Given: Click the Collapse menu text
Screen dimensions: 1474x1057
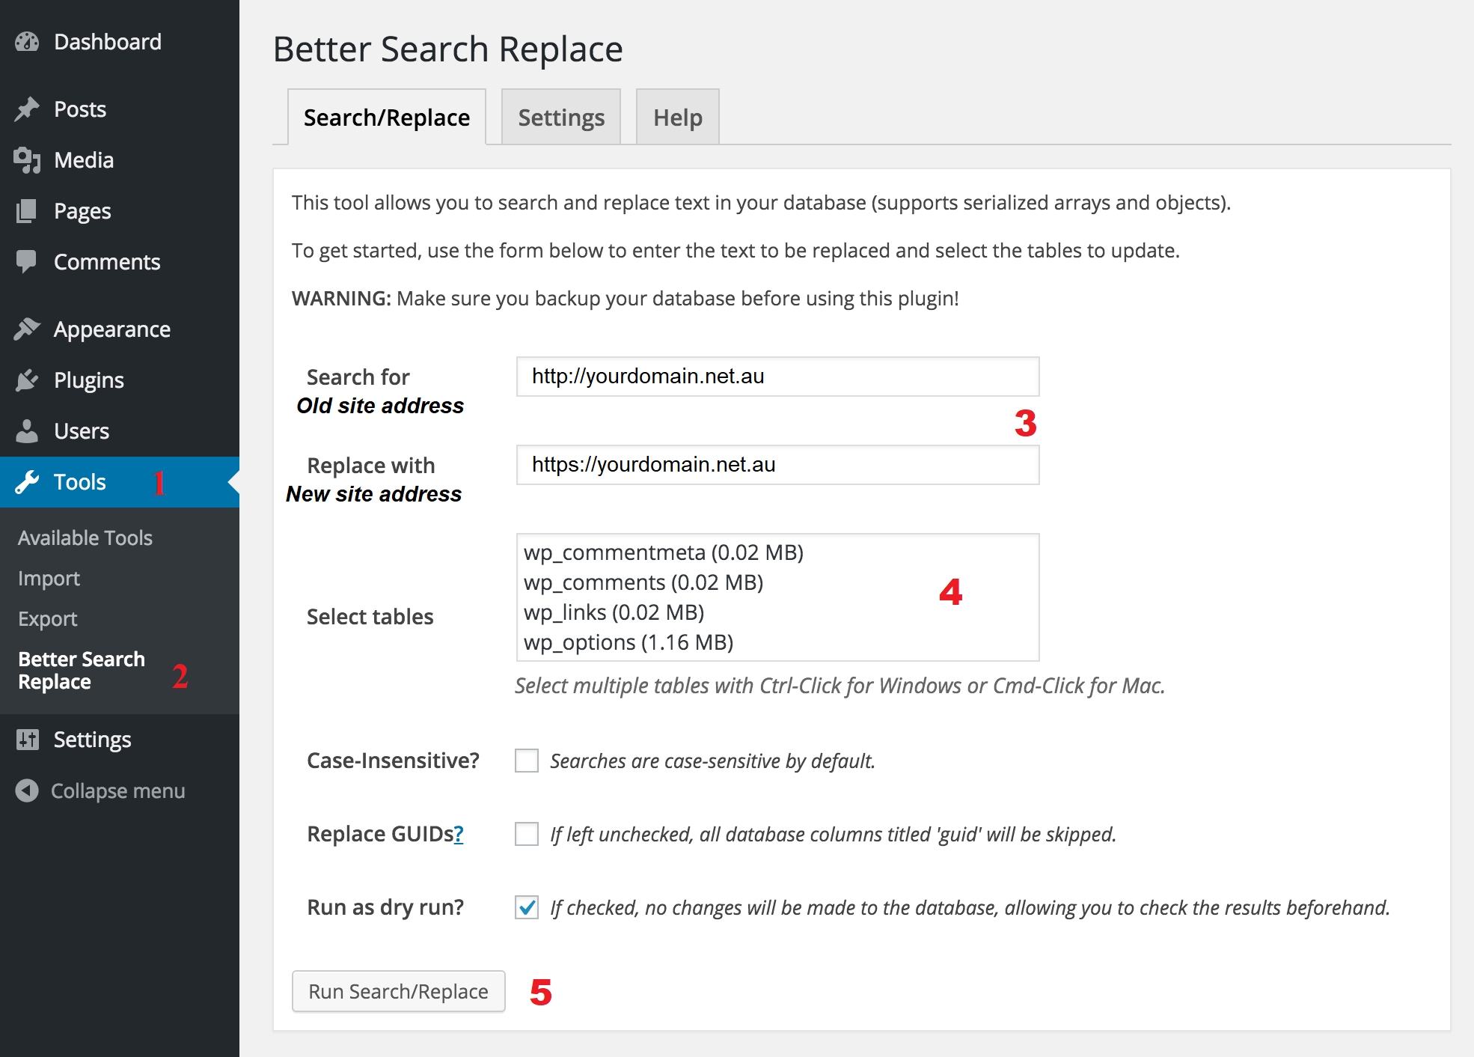Looking at the screenshot, I should pos(118,791).
